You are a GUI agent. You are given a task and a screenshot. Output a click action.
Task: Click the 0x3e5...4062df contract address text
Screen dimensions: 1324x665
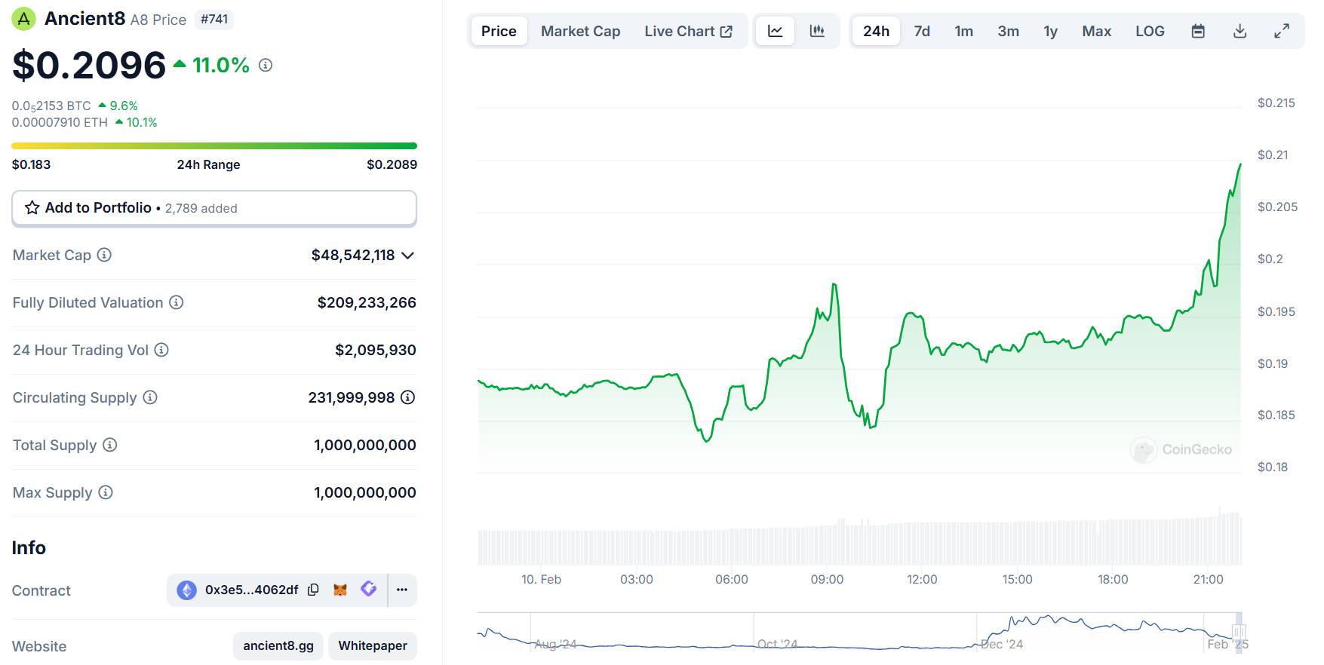(252, 590)
